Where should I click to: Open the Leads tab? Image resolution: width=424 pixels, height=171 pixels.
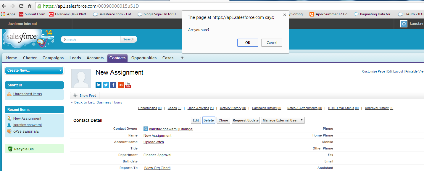tap(75, 58)
